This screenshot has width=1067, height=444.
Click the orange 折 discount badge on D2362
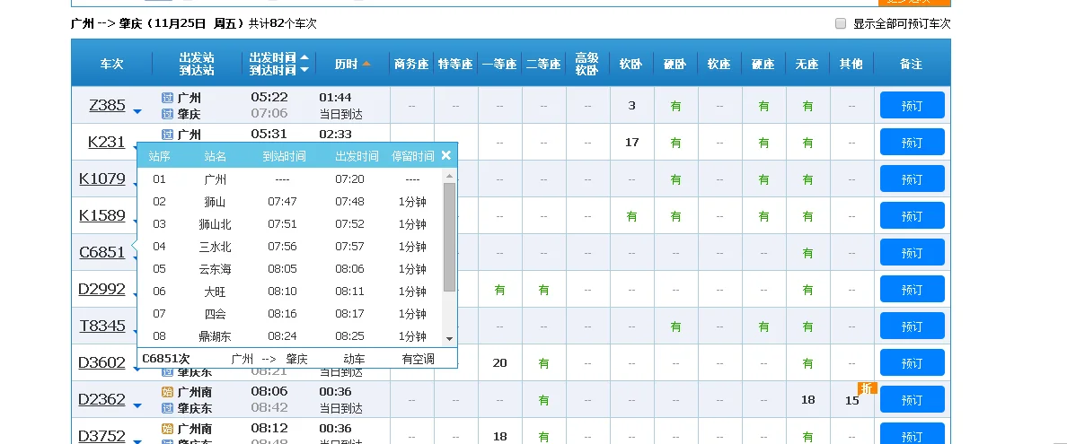tap(867, 388)
